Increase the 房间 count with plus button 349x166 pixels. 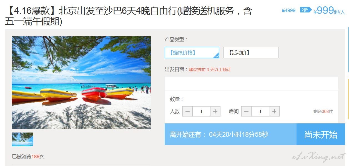click(274, 111)
